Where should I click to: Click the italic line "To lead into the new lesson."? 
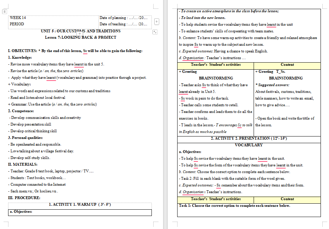202,18
